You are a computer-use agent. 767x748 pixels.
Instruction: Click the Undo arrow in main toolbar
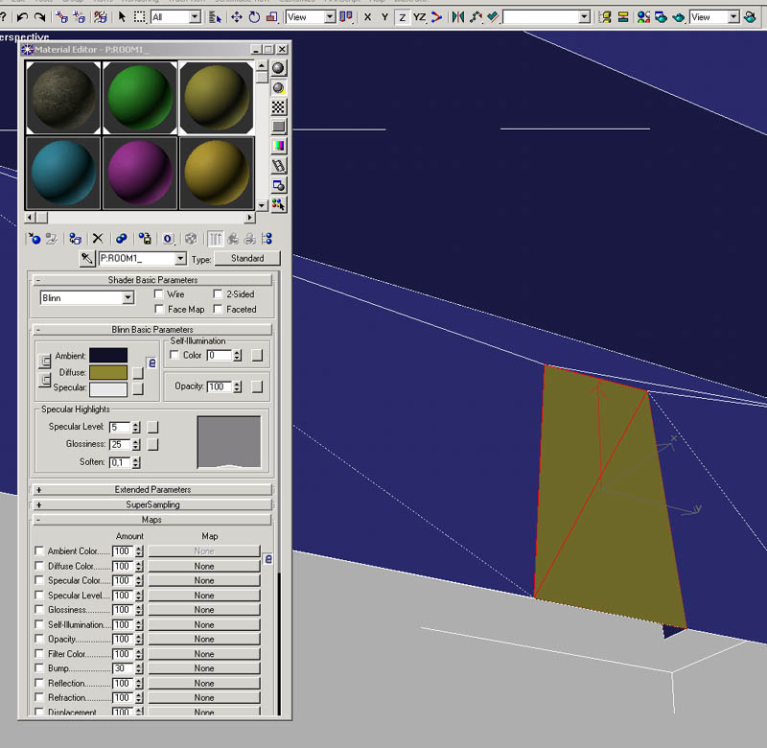click(21, 17)
